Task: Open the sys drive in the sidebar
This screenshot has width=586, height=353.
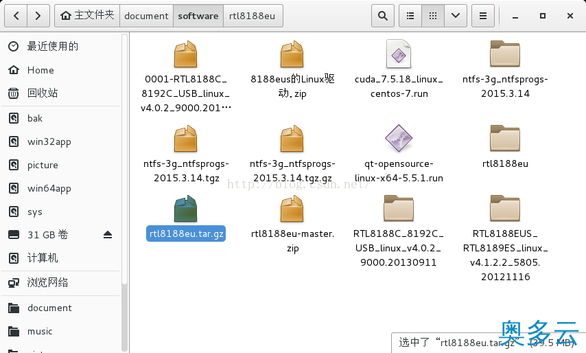Action: 60,212
